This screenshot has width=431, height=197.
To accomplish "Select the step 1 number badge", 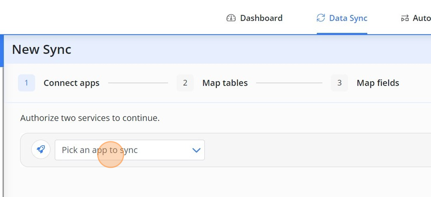I will [26, 83].
